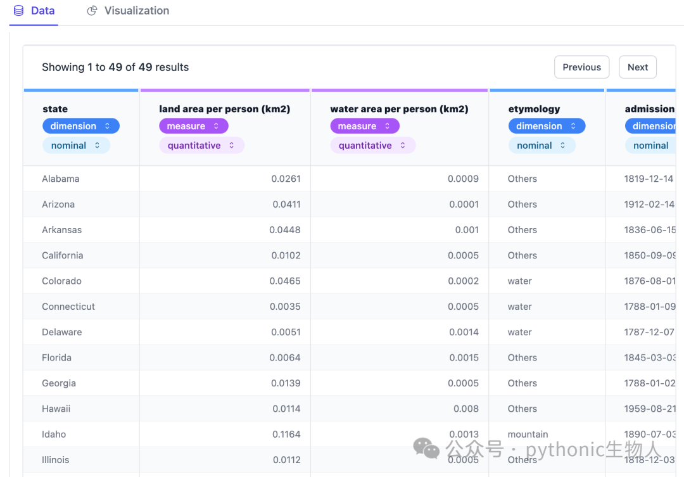Click the 'state' column header text
The width and height of the screenshot is (684, 477).
(55, 109)
